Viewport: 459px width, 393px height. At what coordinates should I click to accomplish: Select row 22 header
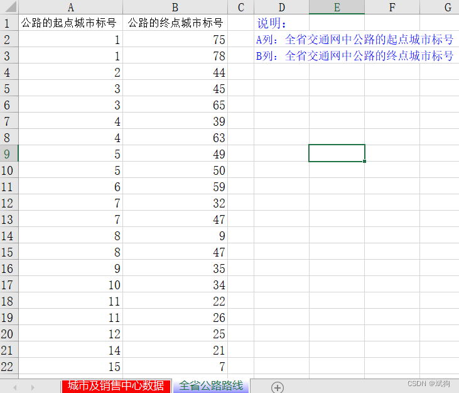coord(9,366)
